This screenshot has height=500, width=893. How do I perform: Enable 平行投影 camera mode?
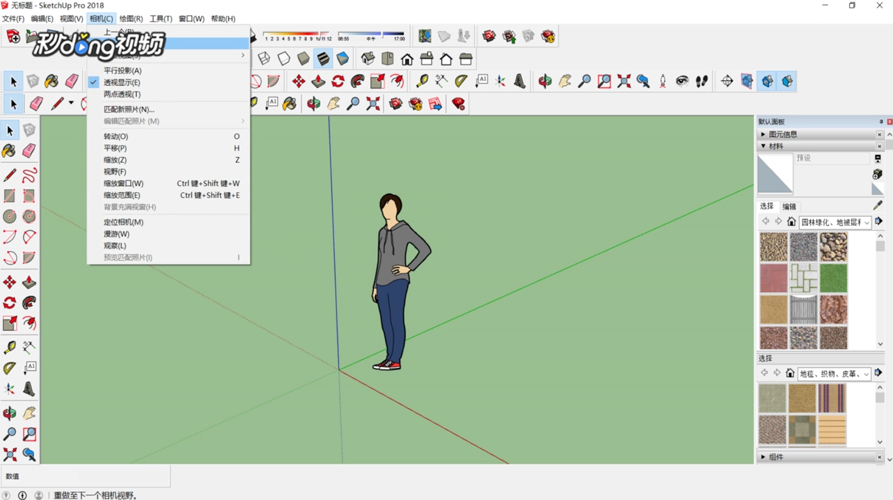tap(122, 71)
